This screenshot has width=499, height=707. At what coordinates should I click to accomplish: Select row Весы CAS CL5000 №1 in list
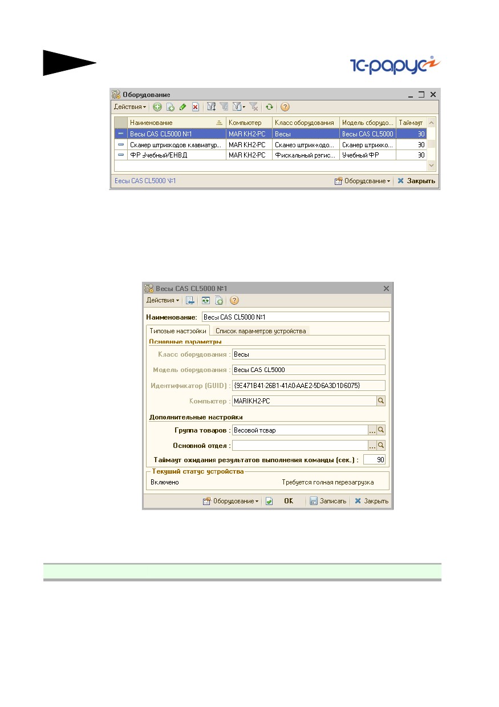pos(270,134)
